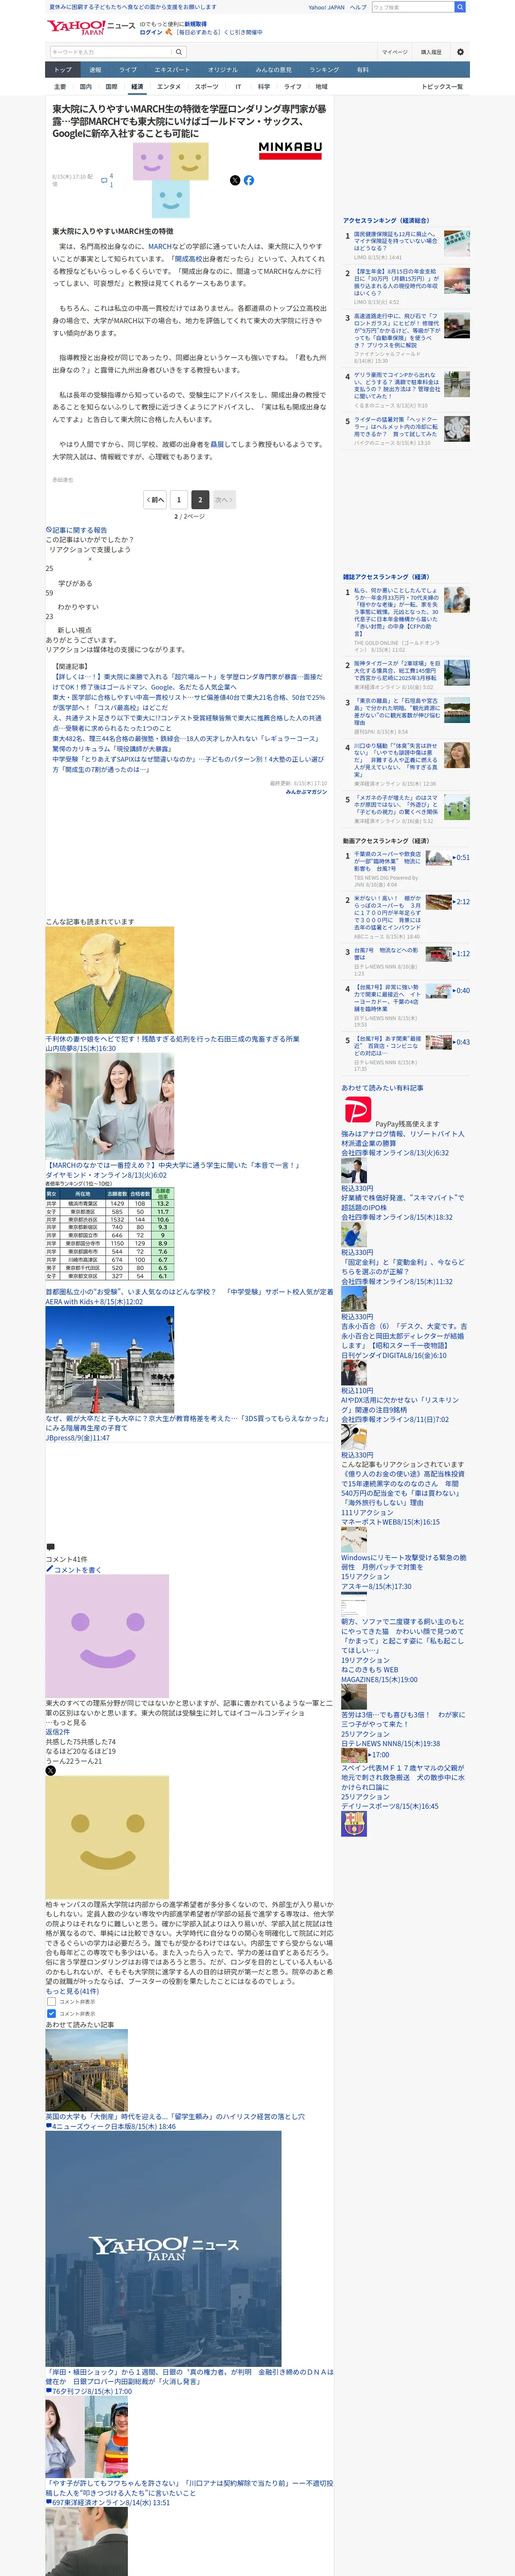Image resolution: width=515 pixels, height=2576 pixels.
Task: Select the 学びがある reaction option
Action: point(75,583)
